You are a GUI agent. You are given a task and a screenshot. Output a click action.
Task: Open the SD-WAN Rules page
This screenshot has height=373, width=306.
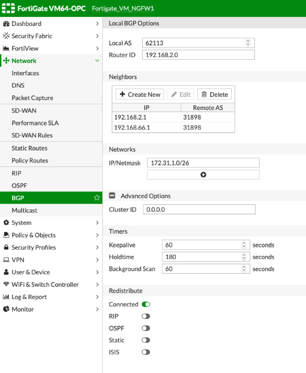click(32, 136)
